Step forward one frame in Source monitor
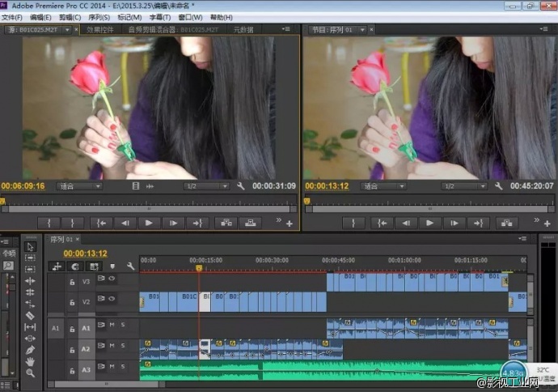This screenshot has width=558, height=392. pos(173,223)
